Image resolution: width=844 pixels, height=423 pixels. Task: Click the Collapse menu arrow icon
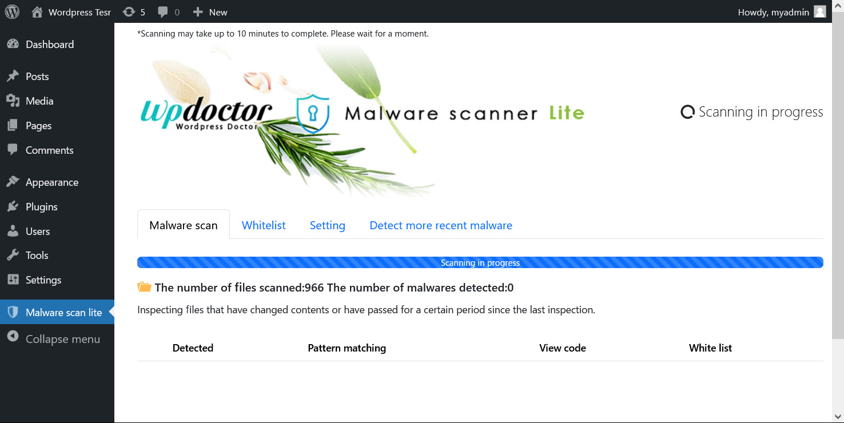(13, 337)
